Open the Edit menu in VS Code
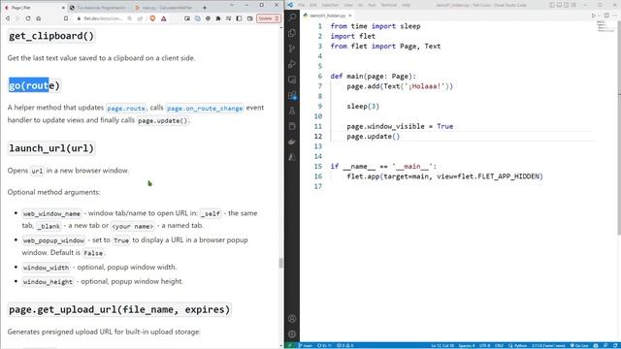Screen dimensions: 621x349 pyautogui.click(x=312, y=5)
